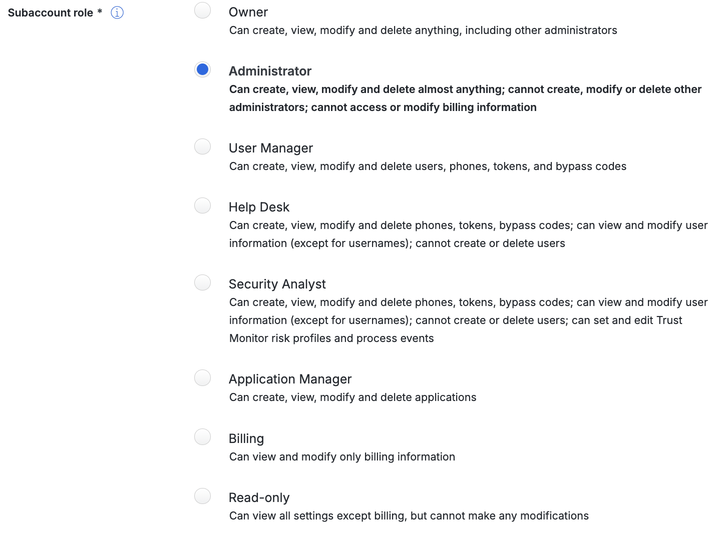The width and height of the screenshot is (722, 535).
Task: Choose the User Manager radio option
Action: 203,146
